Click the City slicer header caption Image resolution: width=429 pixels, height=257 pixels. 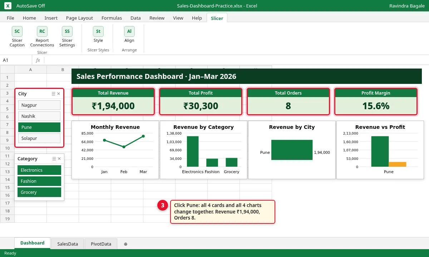click(x=23, y=94)
